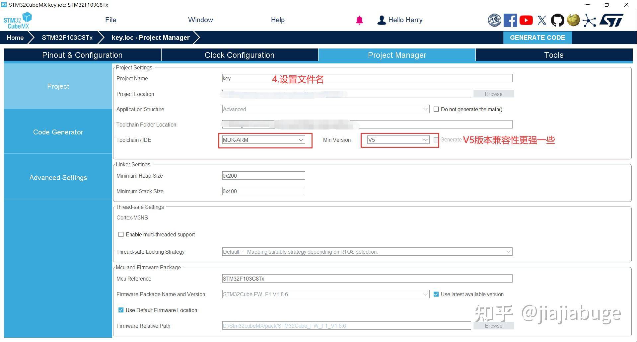Screen dimensions: 637x342
Task: Click key.ioc - Project Manager breadcrumb
Action: [151, 38]
